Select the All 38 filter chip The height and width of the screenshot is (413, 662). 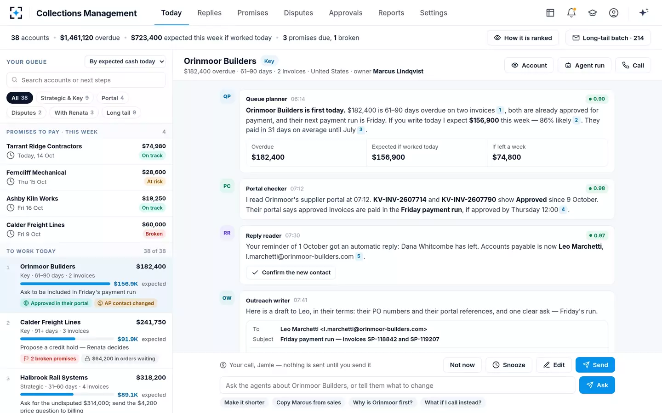[x=19, y=98]
